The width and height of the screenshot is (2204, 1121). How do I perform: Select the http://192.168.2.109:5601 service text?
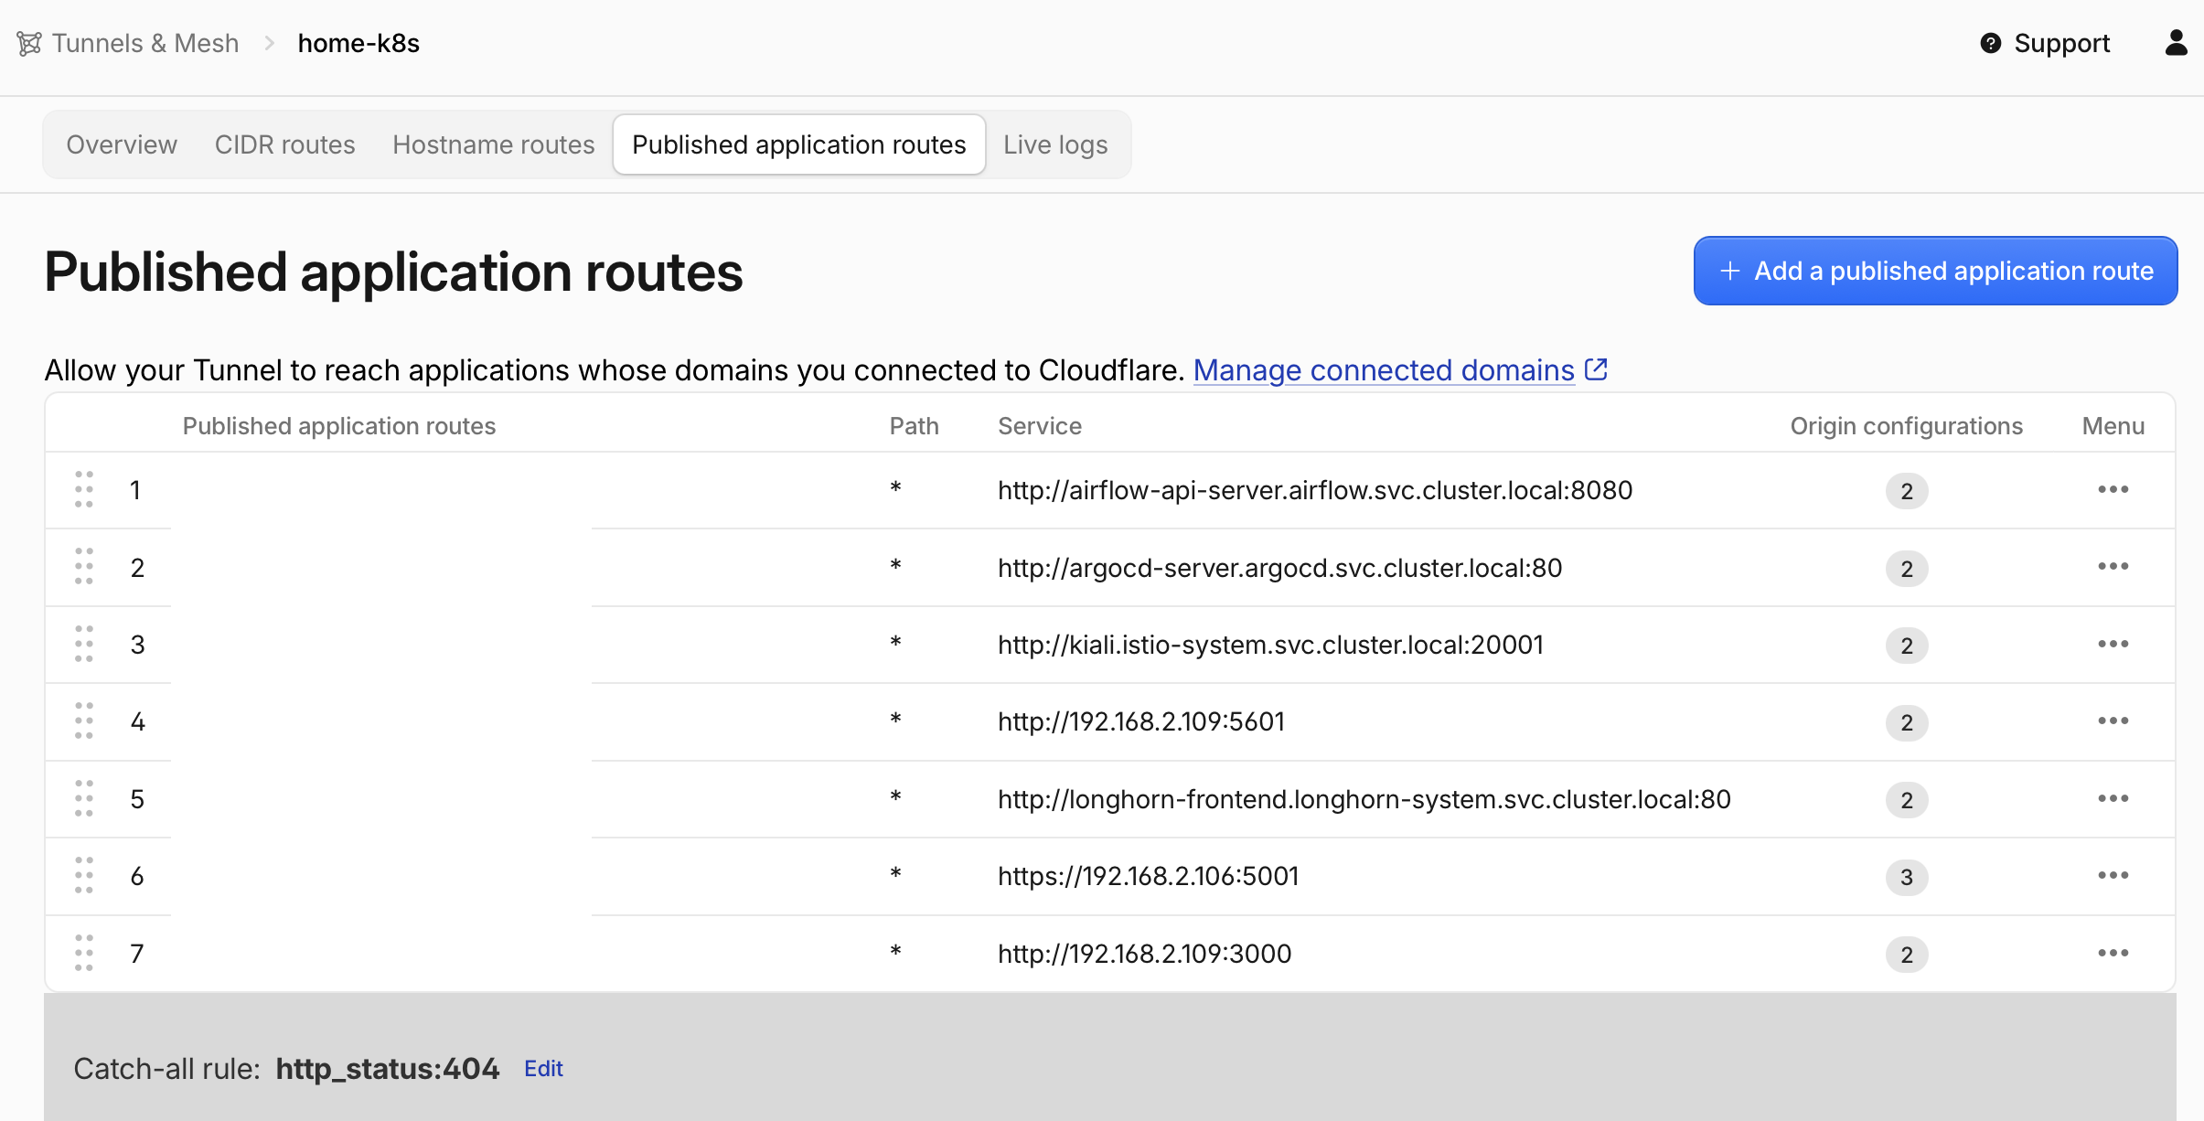(x=1141, y=721)
